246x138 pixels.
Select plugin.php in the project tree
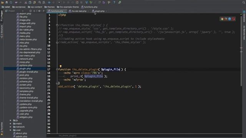point(25,69)
